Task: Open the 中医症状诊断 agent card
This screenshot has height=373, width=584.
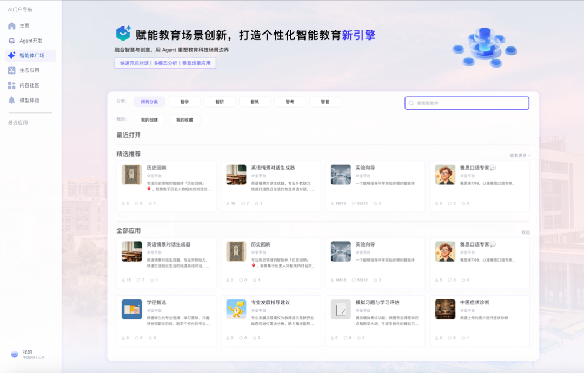Action: click(480, 321)
